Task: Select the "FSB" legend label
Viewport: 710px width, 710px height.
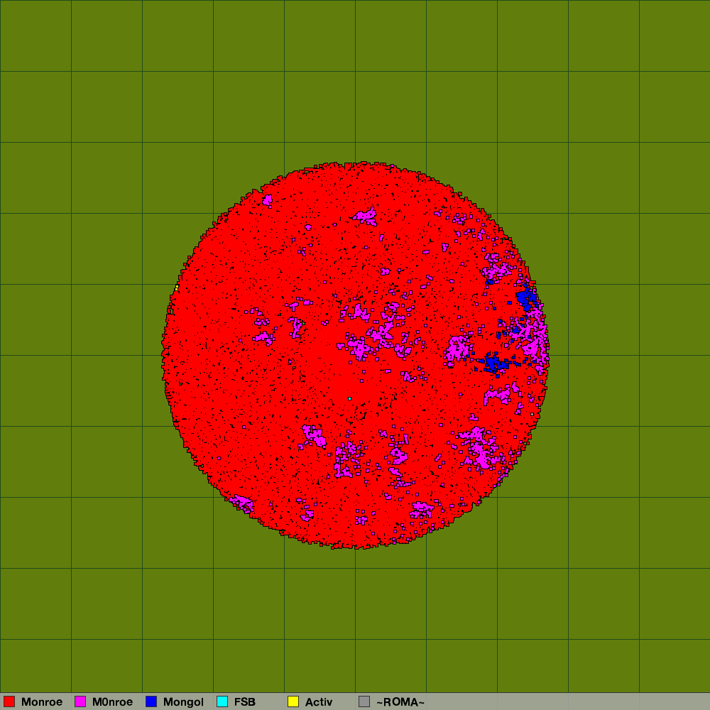Action: [244, 702]
